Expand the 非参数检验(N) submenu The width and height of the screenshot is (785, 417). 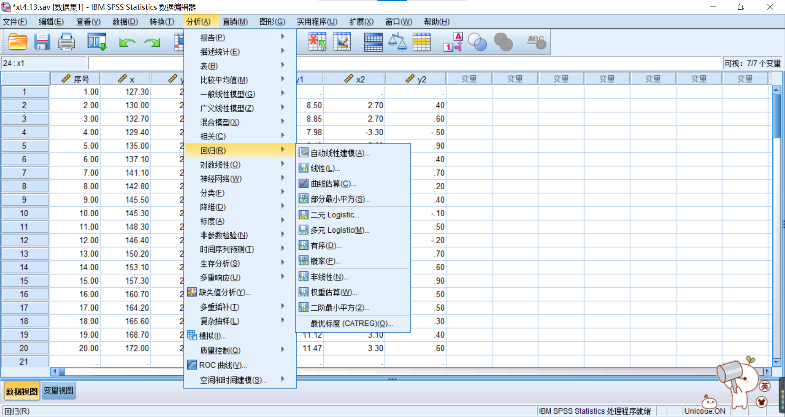pos(240,235)
